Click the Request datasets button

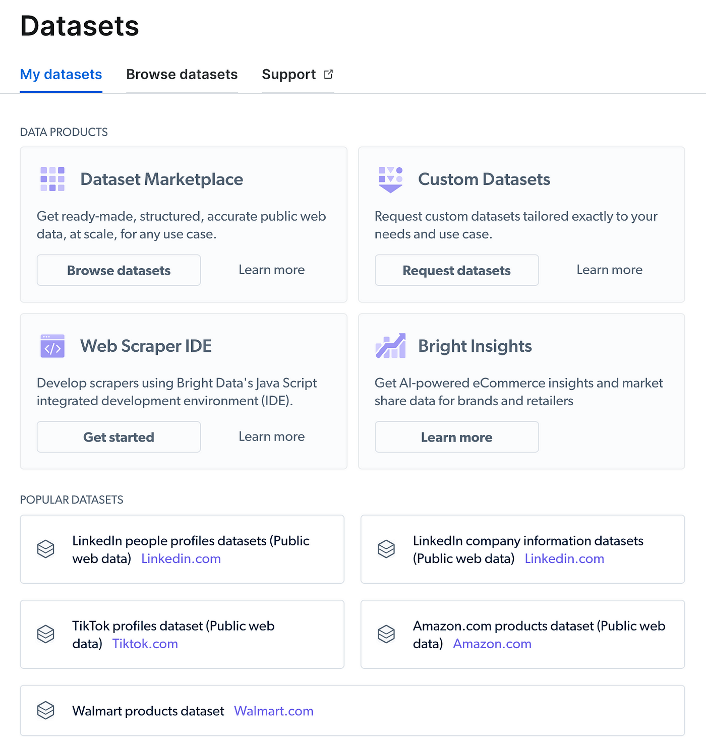[x=456, y=270]
